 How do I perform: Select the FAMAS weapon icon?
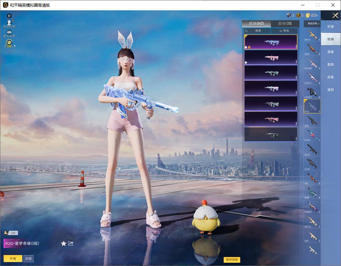(x=312, y=207)
